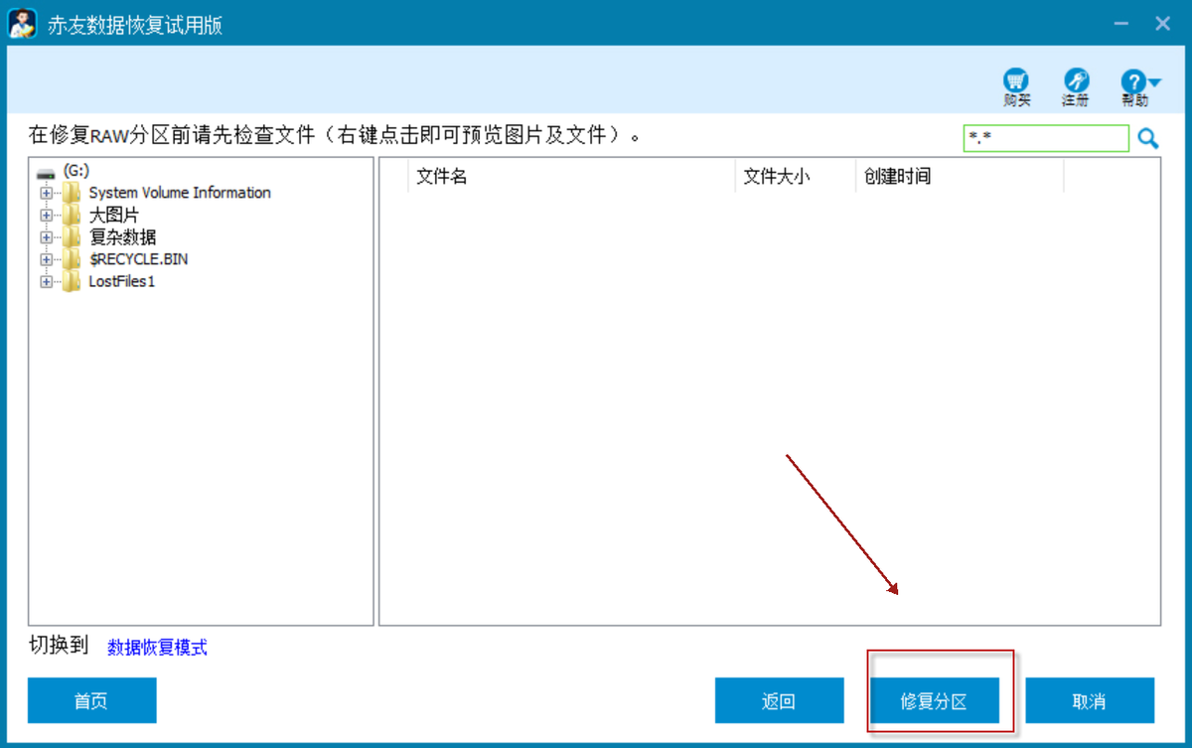Expand the $RECYCLE.BIN tree node
Screen dimensions: 1192x748
click(46, 259)
